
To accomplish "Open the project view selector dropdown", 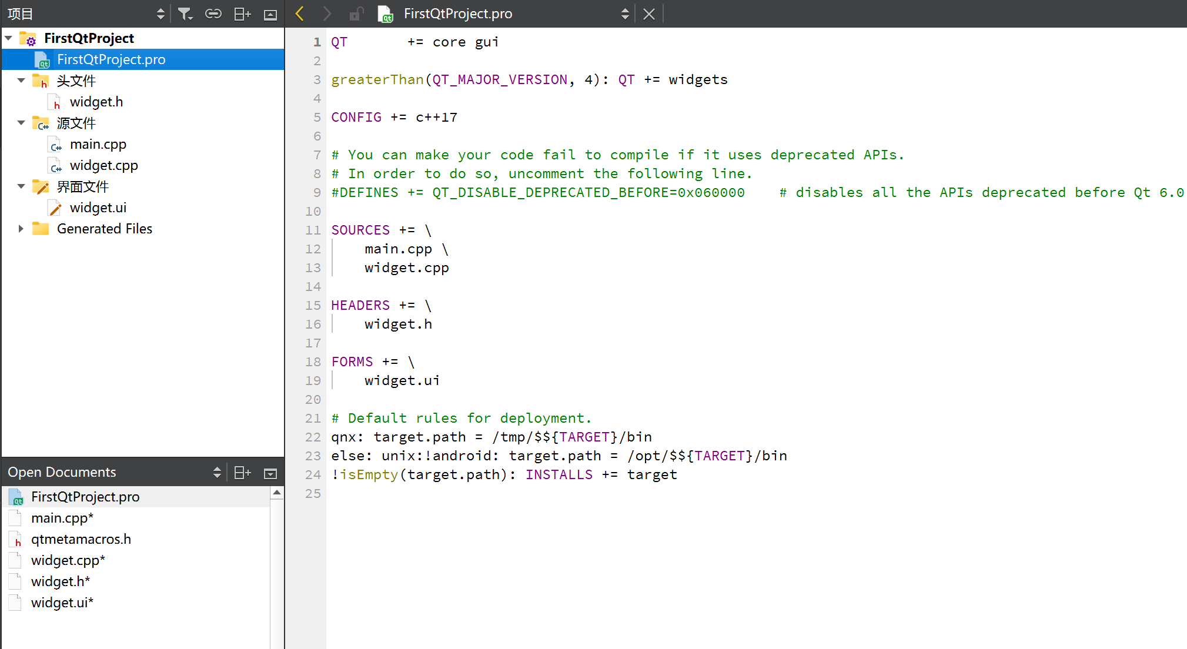I will [161, 14].
